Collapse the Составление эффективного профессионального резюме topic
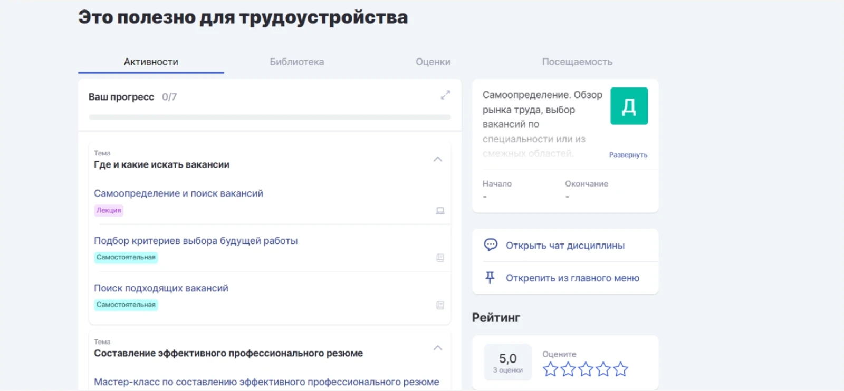844x391 pixels. (438, 348)
